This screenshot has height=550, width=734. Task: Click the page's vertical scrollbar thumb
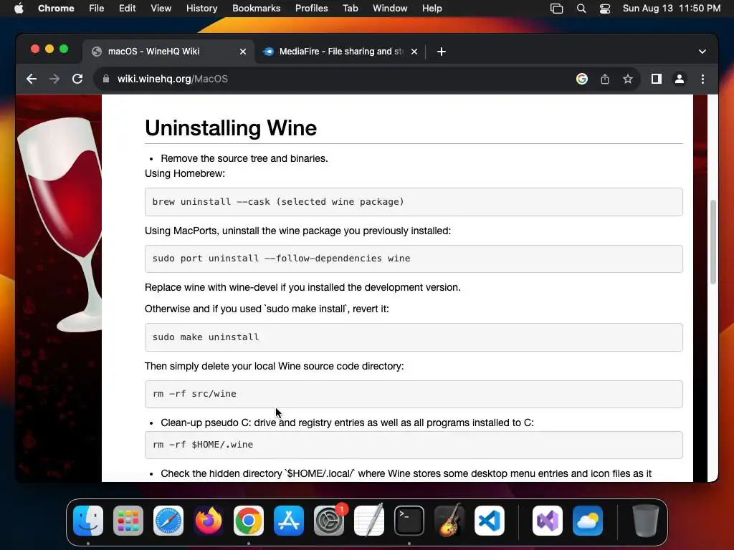pos(713,242)
